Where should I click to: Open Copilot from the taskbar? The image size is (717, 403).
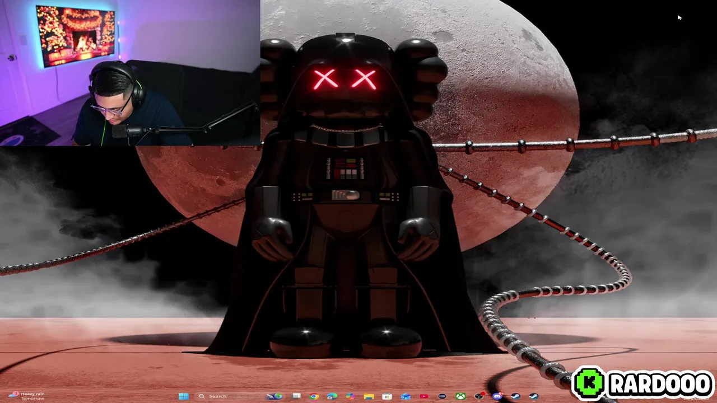[x=350, y=396]
